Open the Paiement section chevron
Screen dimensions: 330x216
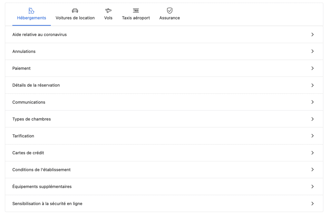(x=312, y=68)
